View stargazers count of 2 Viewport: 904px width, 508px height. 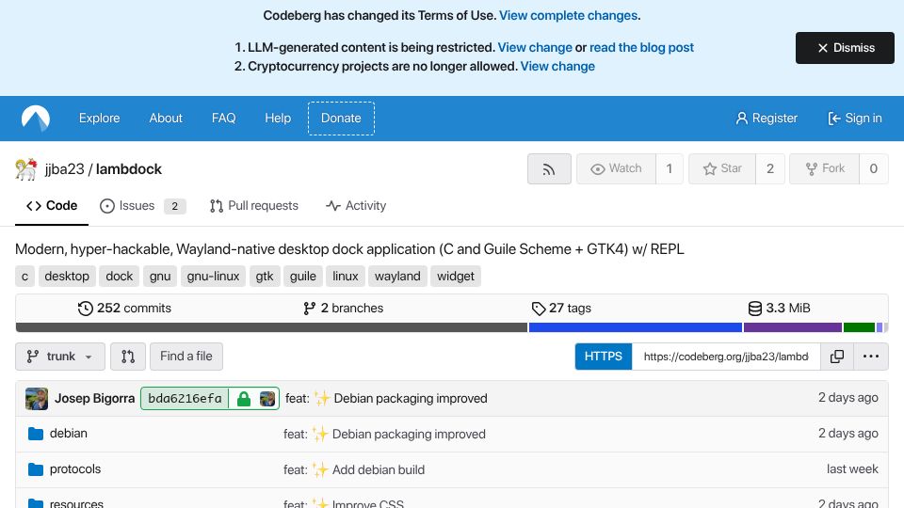tap(769, 168)
